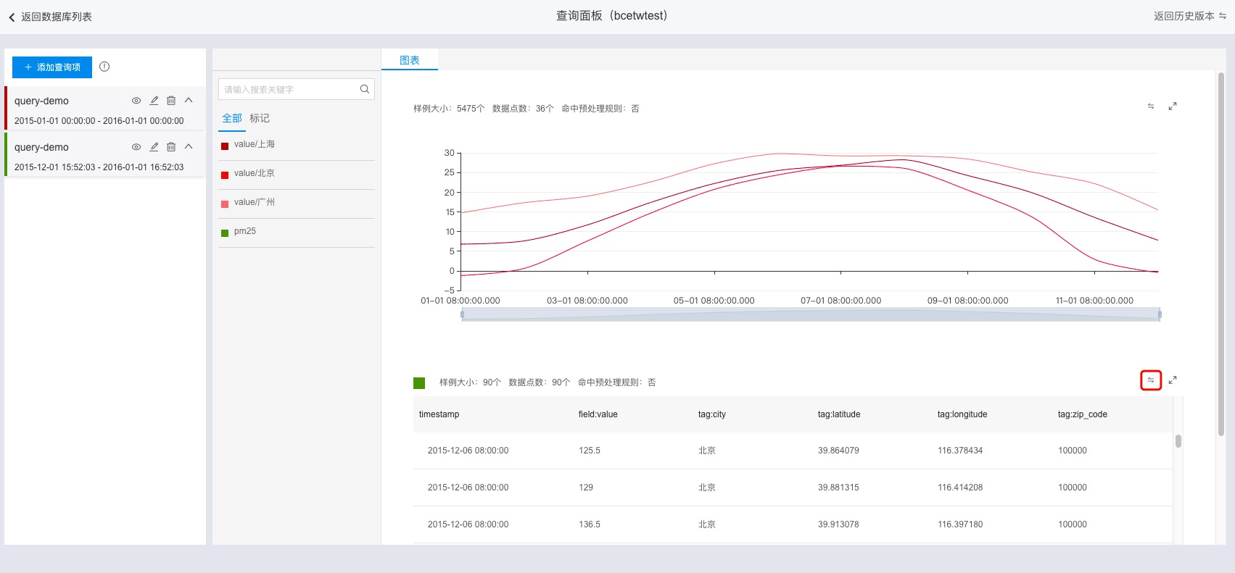
Task: Select the value/上海 series label
Action: pos(255,144)
